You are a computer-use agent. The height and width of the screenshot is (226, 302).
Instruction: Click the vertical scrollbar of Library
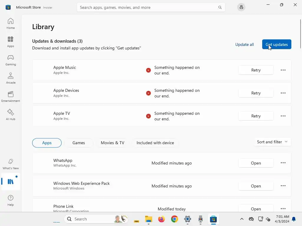tap(300, 34)
